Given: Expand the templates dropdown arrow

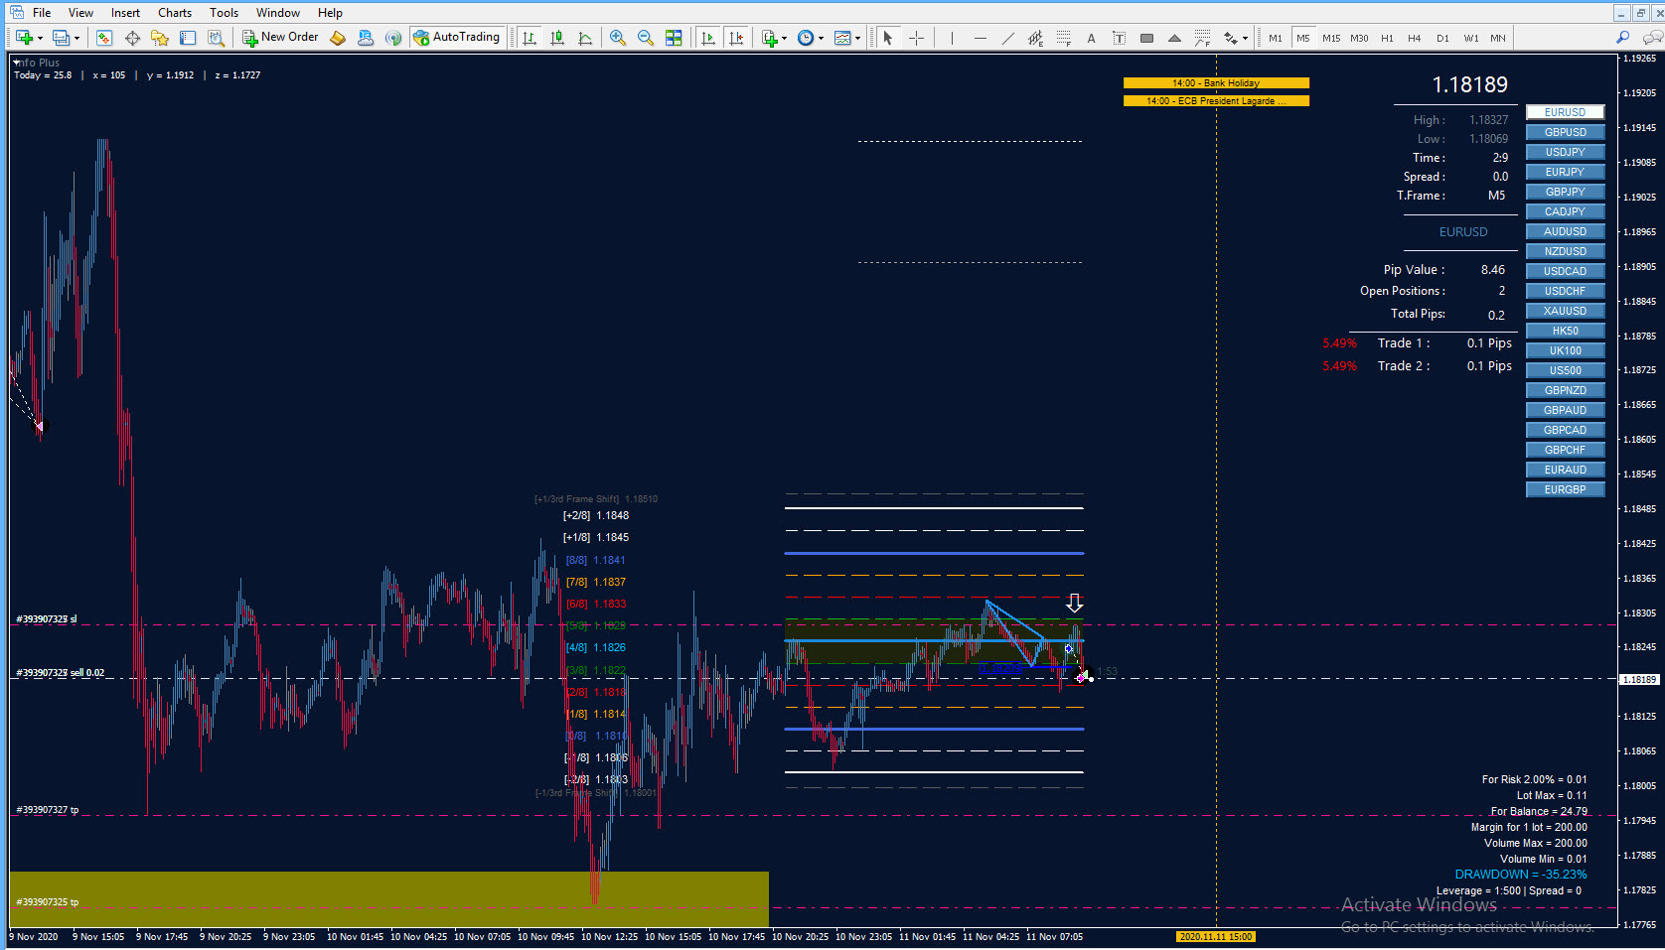Looking at the screenshot, I should click(x=857, y=39).
